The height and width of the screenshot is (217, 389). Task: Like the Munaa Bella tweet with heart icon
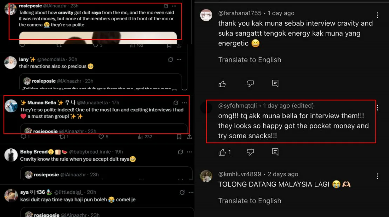tap(101, 137)
